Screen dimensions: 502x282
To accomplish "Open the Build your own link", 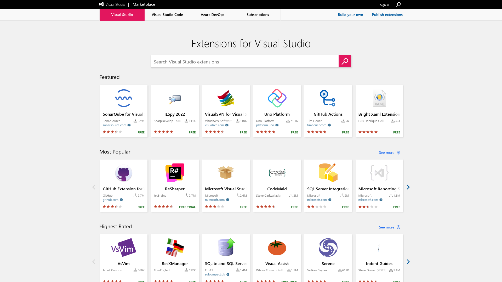I will click(350, 15).
